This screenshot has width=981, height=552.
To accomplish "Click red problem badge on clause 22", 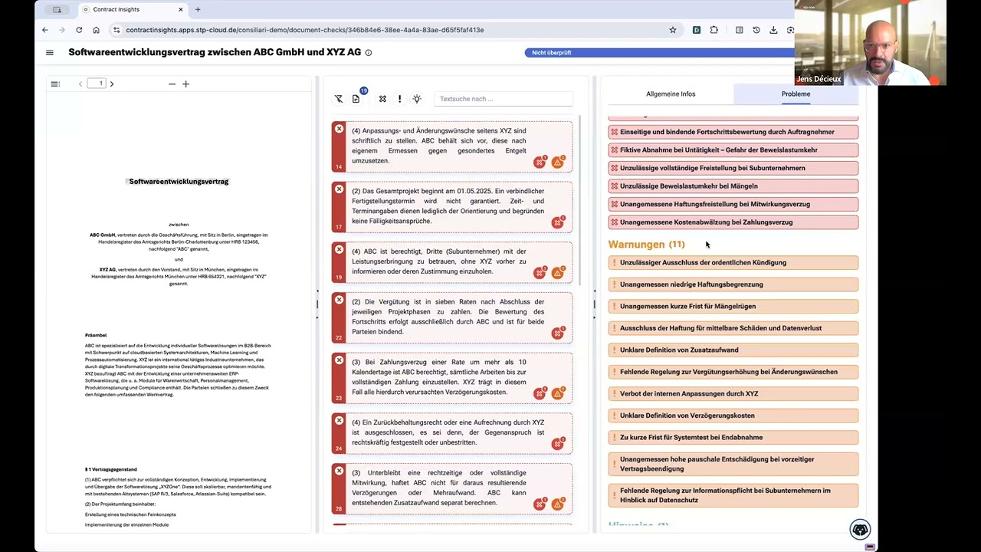I will click(x=558, y=333).
